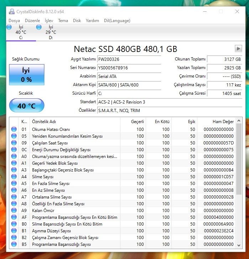Click status orb for En Fazla Silme Sayısı
This screenshot has height=259, width=249.
pyautogui.click(x=14, y=183)
